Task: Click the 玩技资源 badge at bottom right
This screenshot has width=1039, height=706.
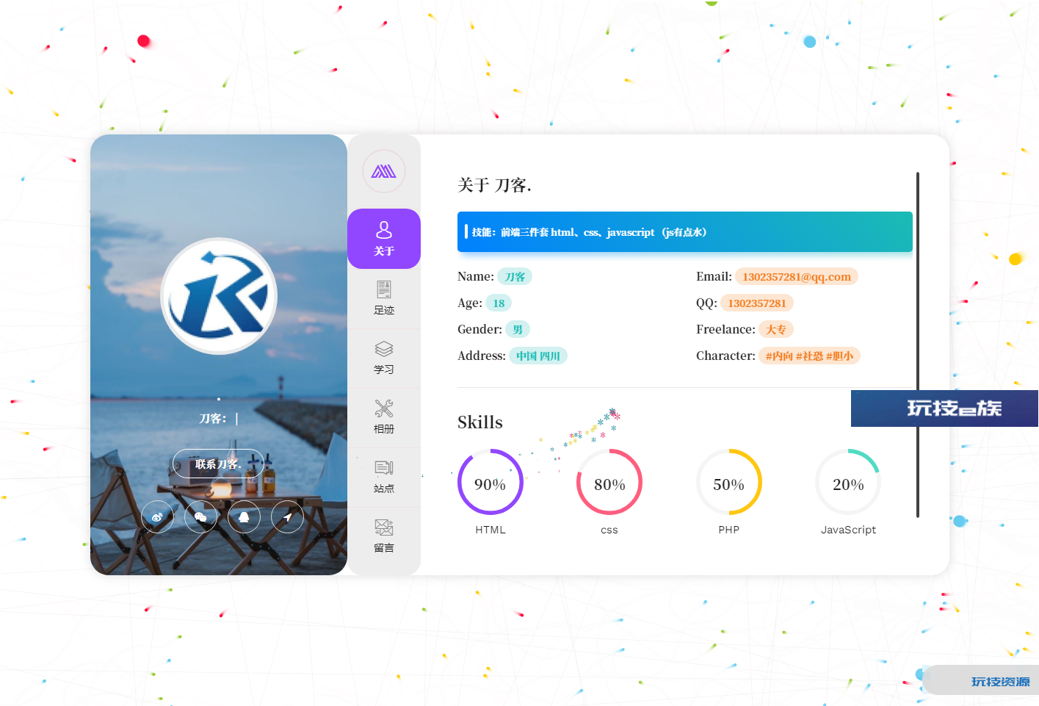Action: 980,681
